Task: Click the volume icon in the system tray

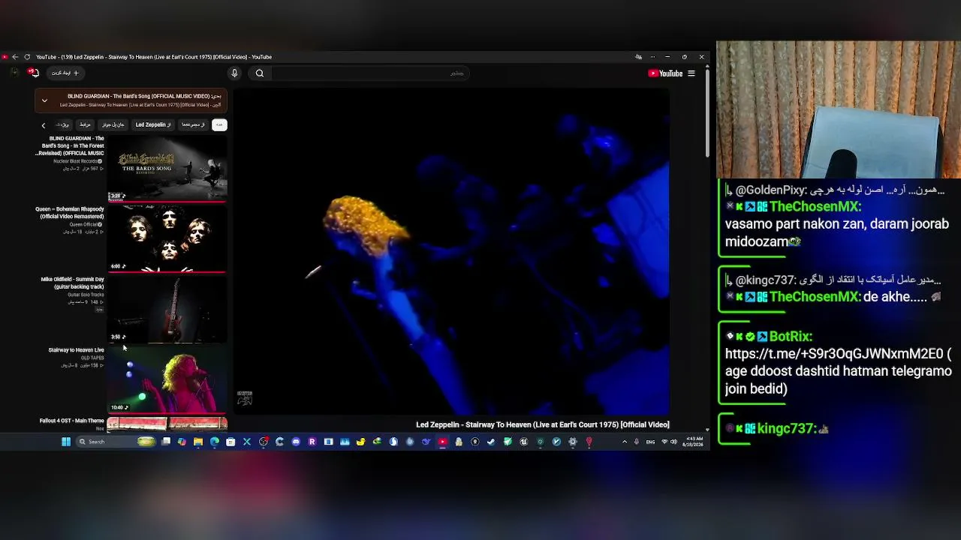Action: coord(673,442)
